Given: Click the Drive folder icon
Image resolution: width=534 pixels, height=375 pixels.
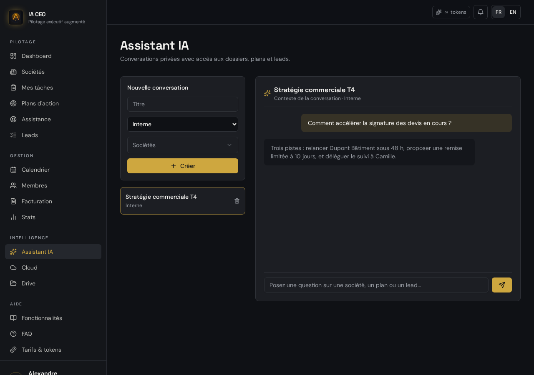Looking at the screenshot, I should 13,283.
